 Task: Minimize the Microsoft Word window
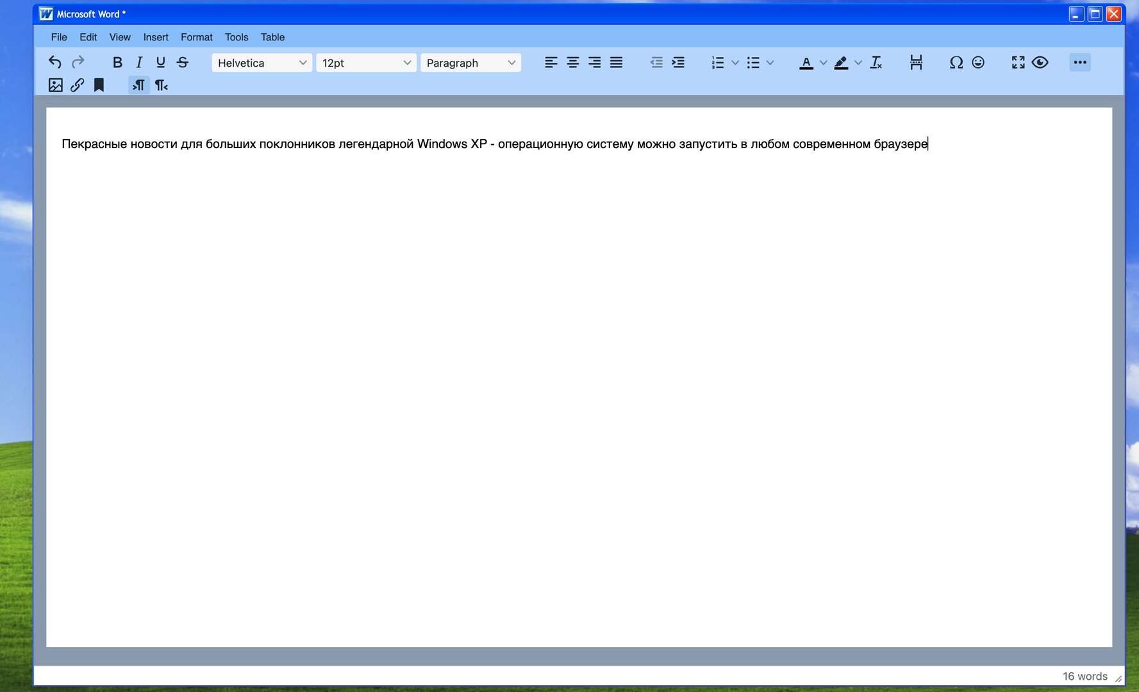pos(1077,13)
